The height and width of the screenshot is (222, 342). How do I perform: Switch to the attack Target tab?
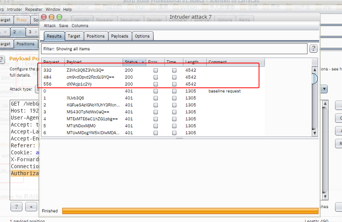[74, 36]
